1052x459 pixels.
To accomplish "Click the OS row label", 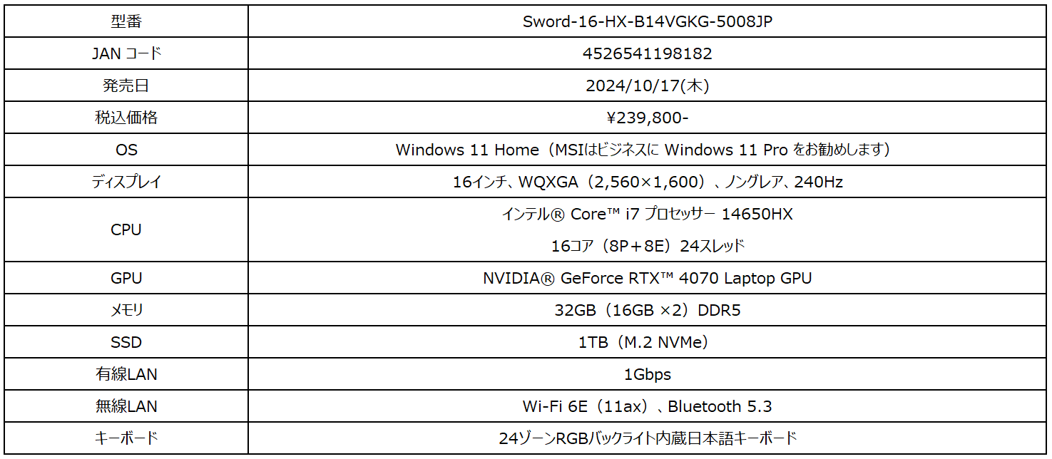I will tap(126, 150).
